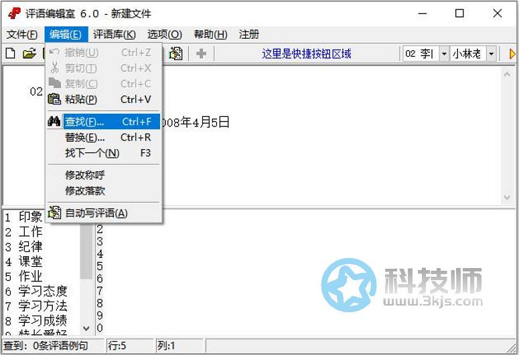
Task: Choose 修改落款 menu entry
Action: pyautogui.click(x=104, y=191)
